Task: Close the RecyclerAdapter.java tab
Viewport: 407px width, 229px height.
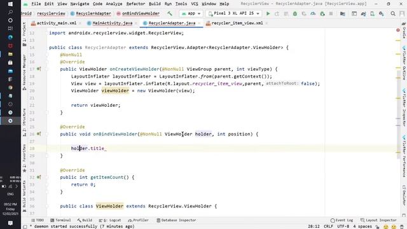Action: (199, 23)
